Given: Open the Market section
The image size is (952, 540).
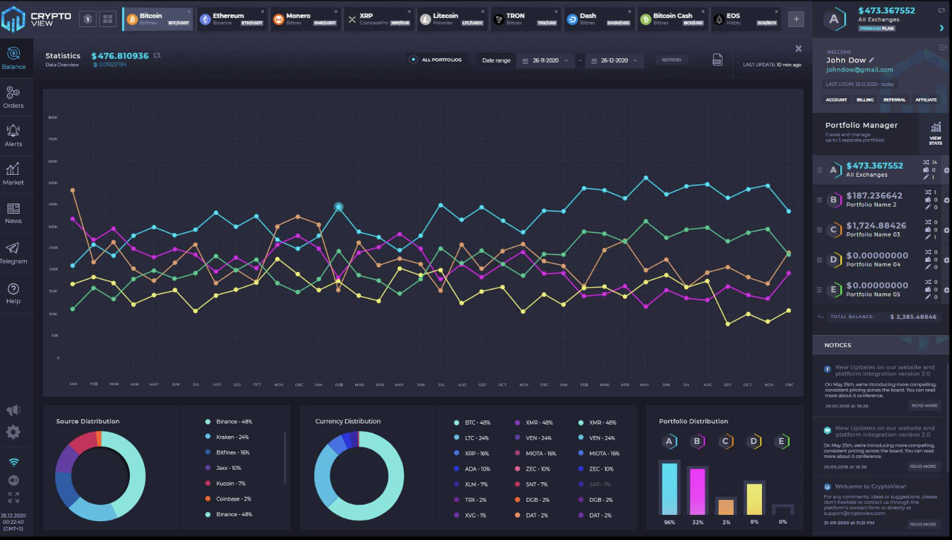Looking at the screenshot, I should [14, 174].
